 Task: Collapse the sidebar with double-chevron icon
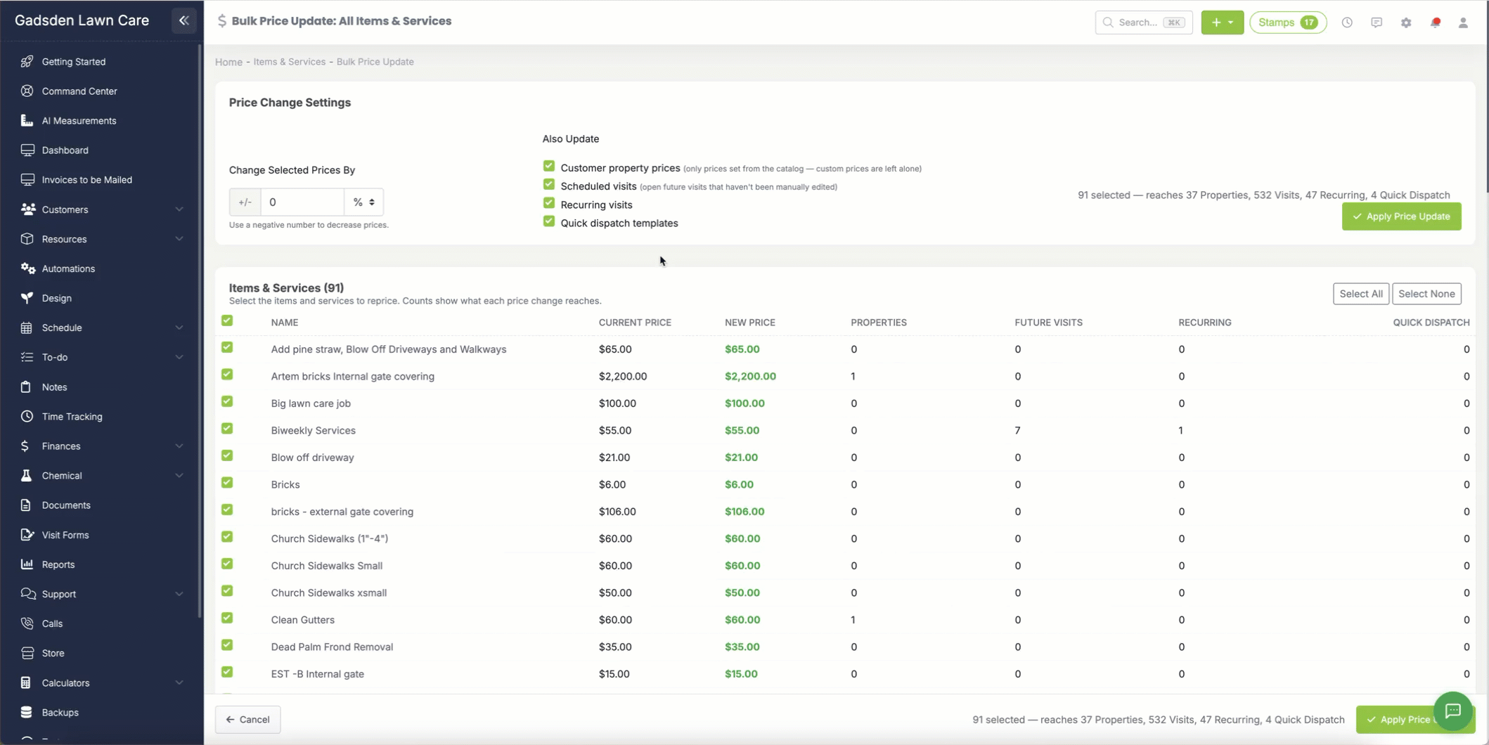(x=184, y=20)
